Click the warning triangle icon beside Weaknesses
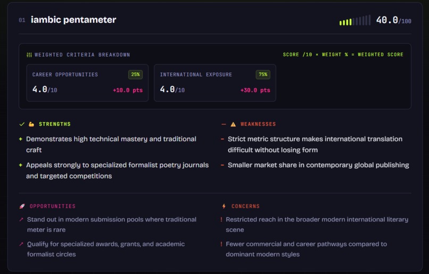This screenshot has width=429, height=274. (x=233, y=124)
